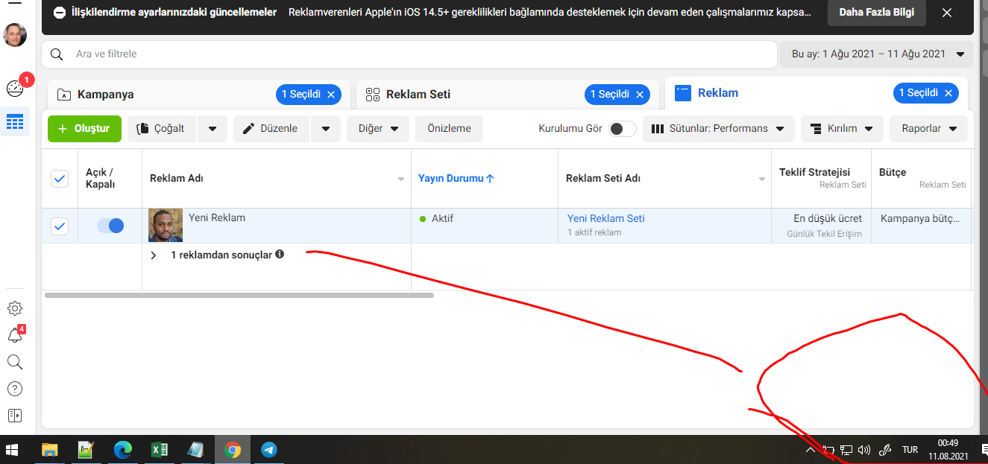Dismiss the iOS 14.5 update banner
The height and width of the screenshot is (464, 988).
click(x=946, y=13)
